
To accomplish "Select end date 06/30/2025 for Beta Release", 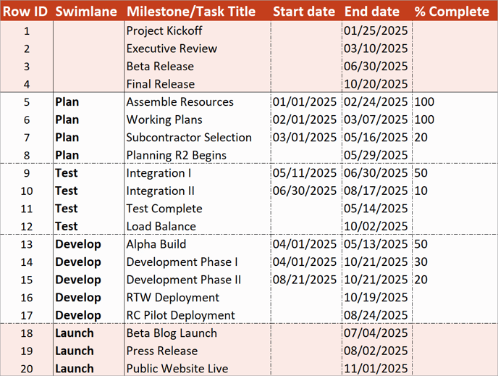I will [x=376, y=66].
